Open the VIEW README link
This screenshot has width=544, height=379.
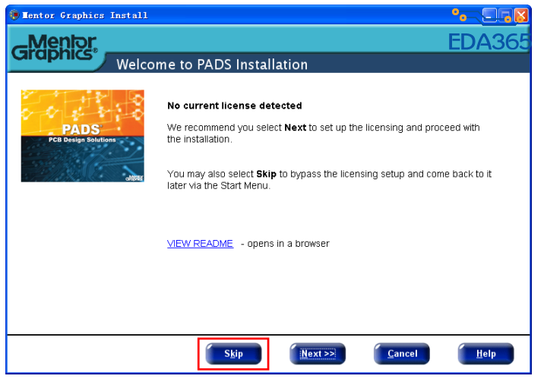(200, 244)
